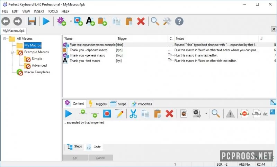
Task: Select the MyMacros.4pk file tab
Action: [x=14, y=31]
